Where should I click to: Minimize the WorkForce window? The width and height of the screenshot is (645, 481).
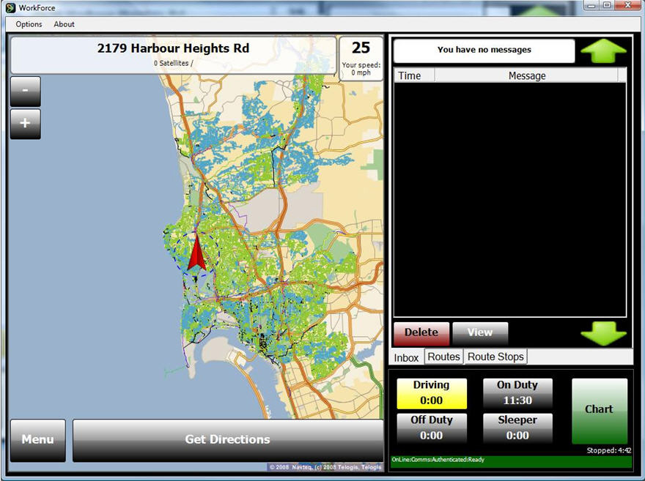point(591,5)
